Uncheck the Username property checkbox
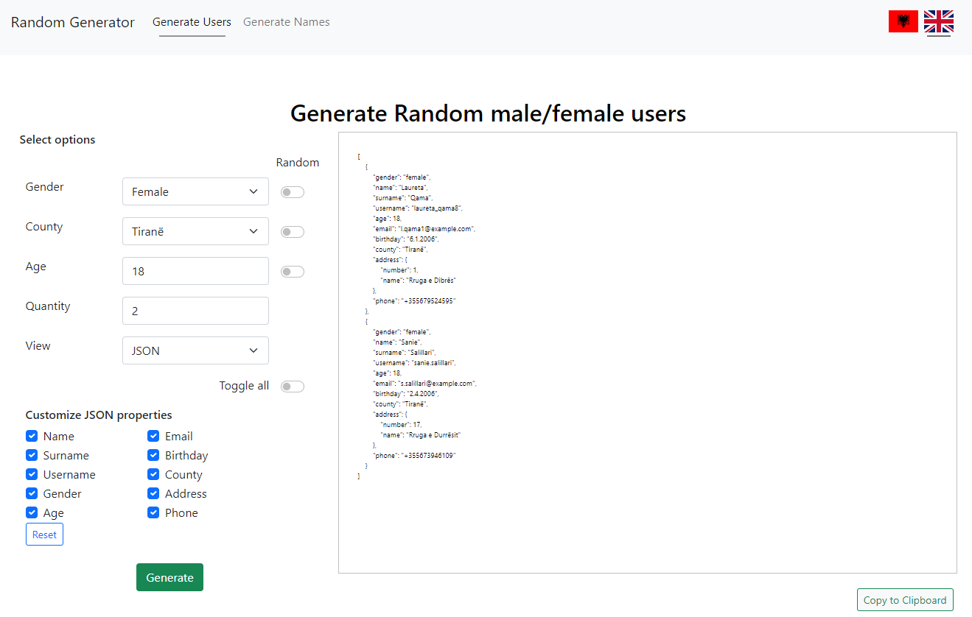This screenshot has height=617, width=972. point(32,474)
